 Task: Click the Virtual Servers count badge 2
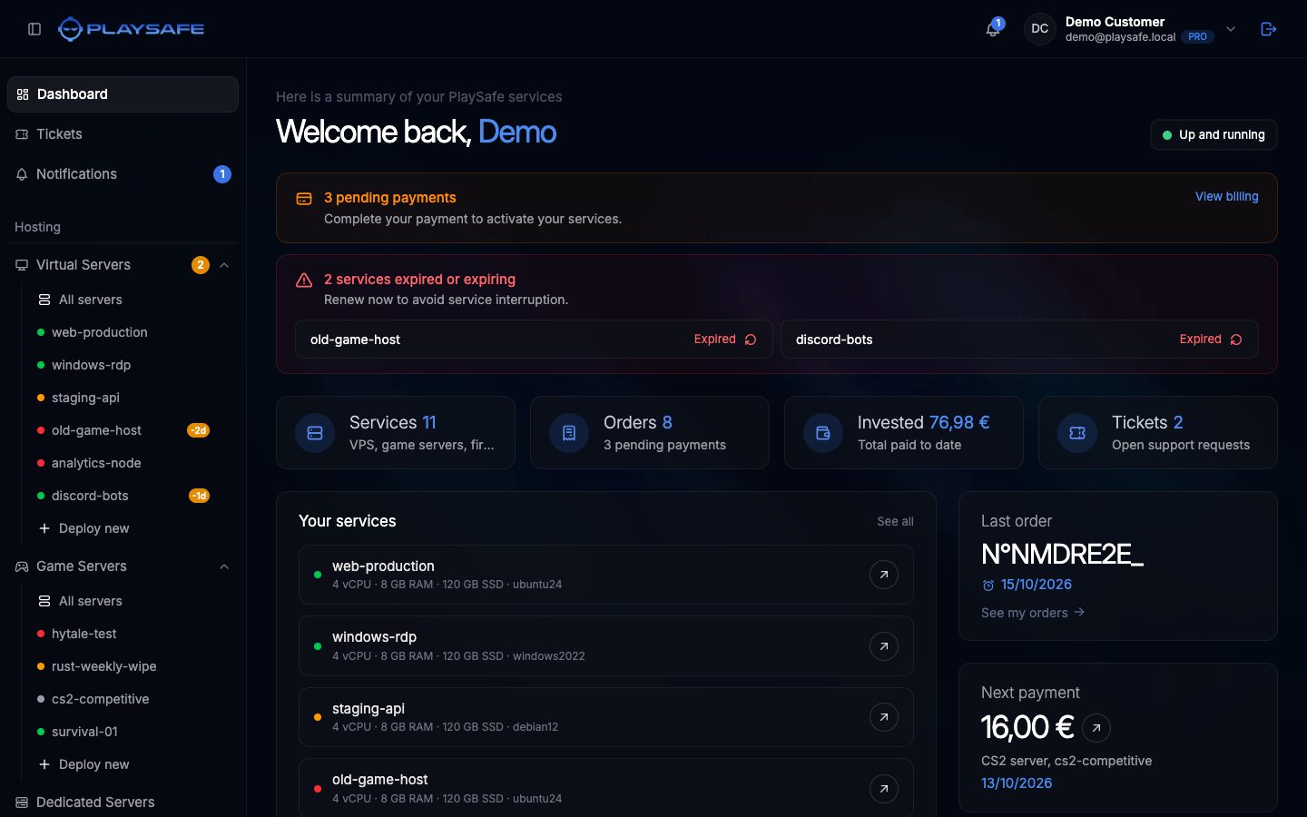pos(201,265)
